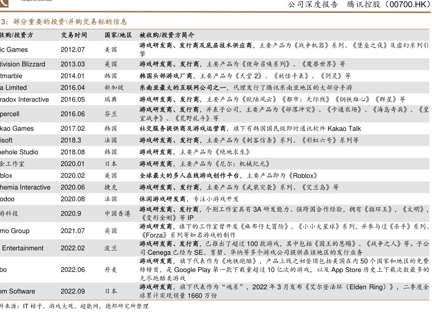Screen dimensions: 432x313
Task: Select the 交易时间 column header
Action: 74,35
